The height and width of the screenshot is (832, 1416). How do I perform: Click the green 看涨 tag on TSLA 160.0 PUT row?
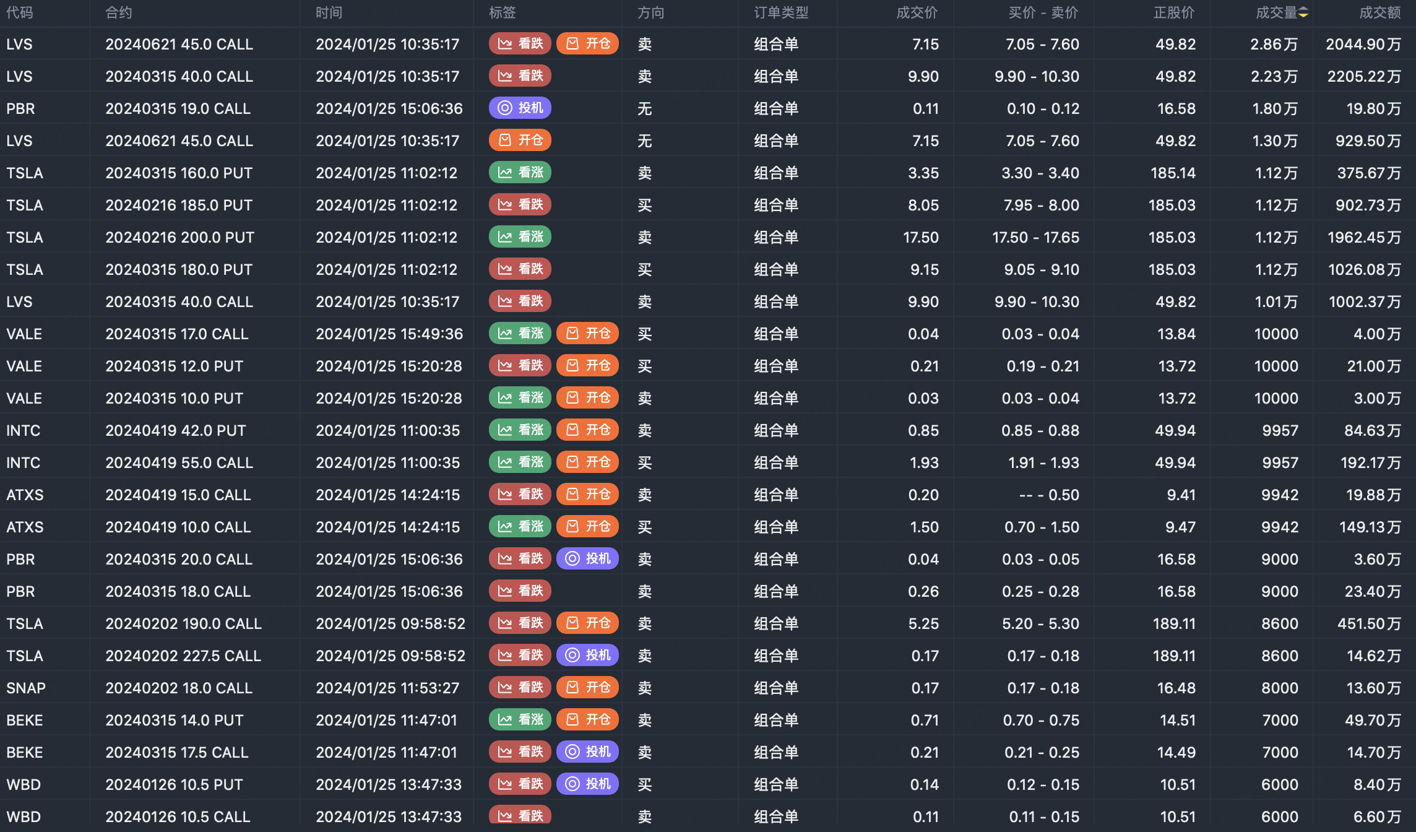coord(520,173)
